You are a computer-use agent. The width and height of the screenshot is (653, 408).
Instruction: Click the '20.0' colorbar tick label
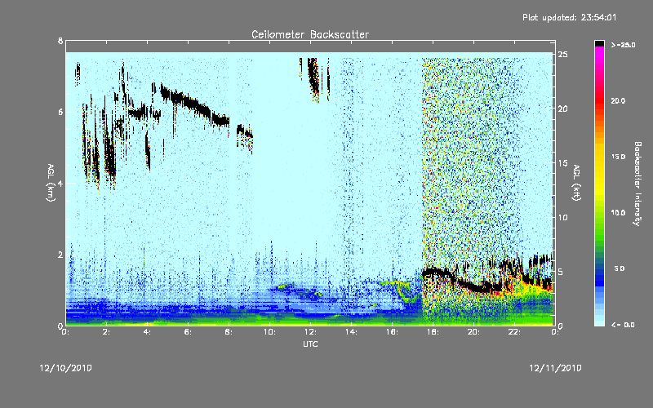tap(618, 100)
